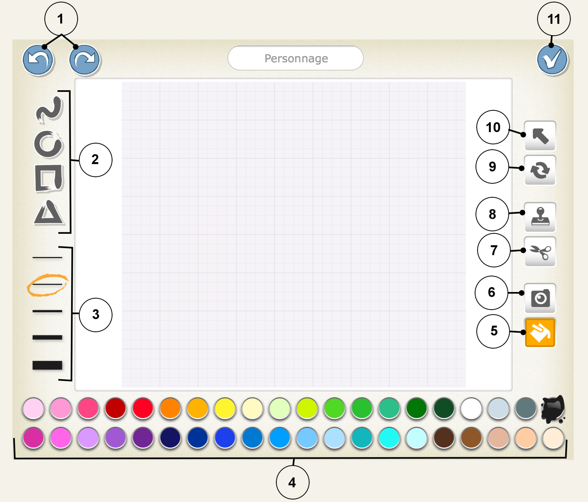Viewport: 588px width, 502px height.
Task: Open the camera photo tool
Action: click(x=540, y=298)
